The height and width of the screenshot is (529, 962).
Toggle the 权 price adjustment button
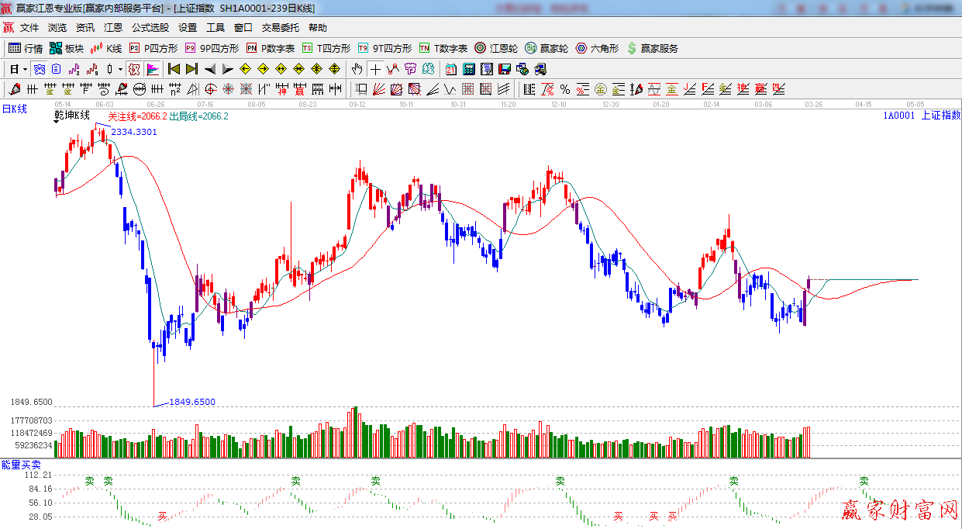coord(134,69)
